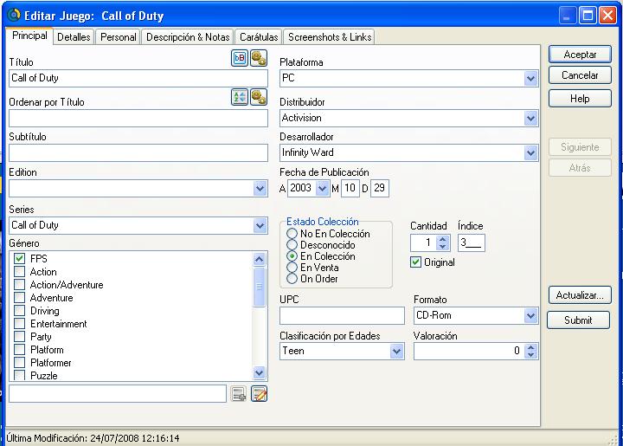Click the UPC input field
Screen dimensions: 623x446
coord(342,316)
